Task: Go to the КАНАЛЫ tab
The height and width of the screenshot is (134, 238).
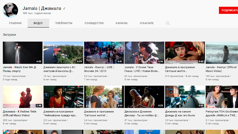Action: (122, 23)
